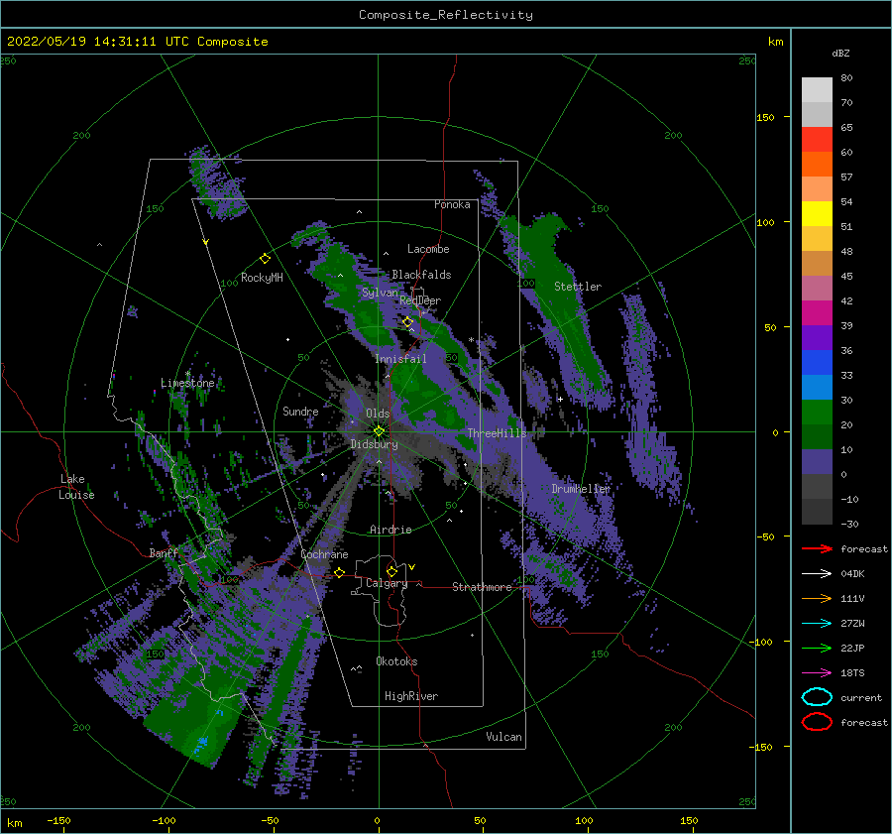Click the red forecast arrow legend icon

tap(817, 548)
